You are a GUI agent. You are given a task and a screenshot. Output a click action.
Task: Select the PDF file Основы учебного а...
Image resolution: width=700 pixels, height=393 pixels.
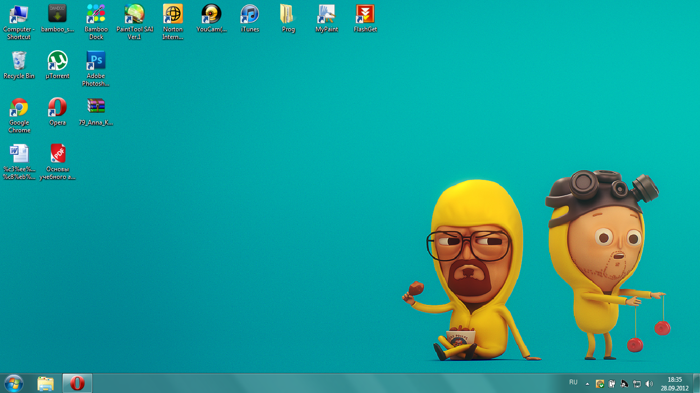57,162
